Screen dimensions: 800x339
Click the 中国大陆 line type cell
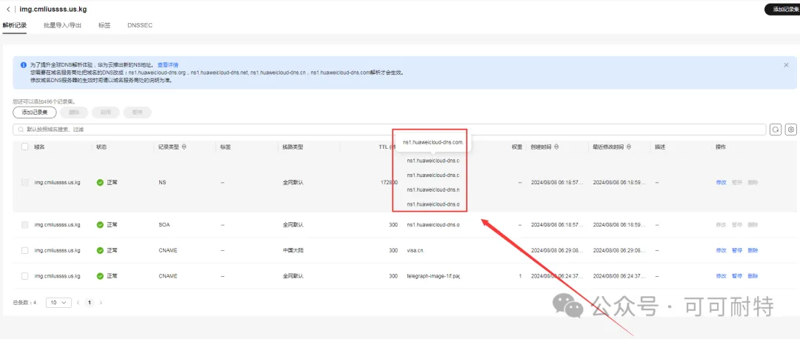(293, 250)
